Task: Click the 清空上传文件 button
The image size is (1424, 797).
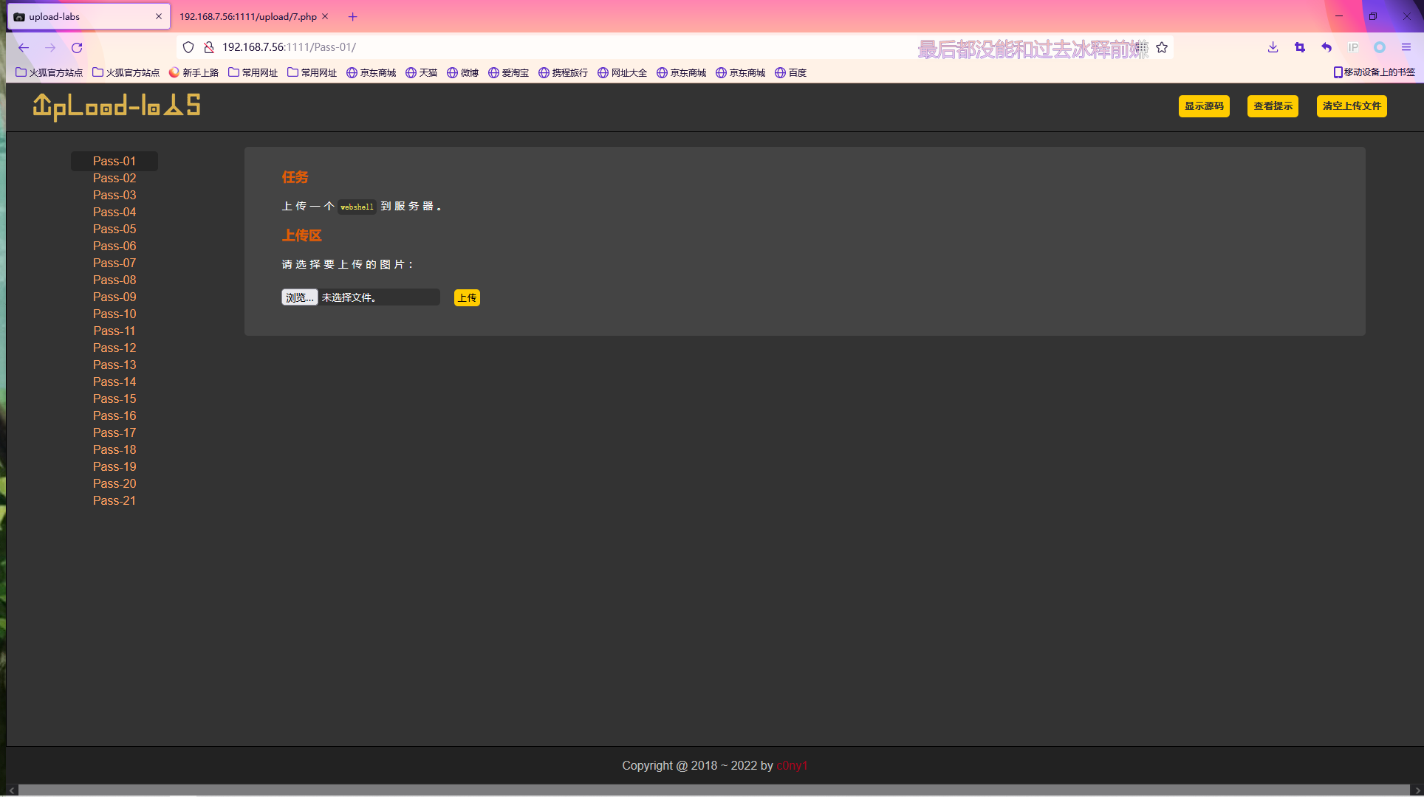Action: (x=1351, y=106)
